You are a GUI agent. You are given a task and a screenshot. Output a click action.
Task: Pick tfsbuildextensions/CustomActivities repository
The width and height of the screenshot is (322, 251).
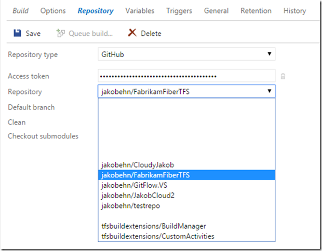pos(186,236)
